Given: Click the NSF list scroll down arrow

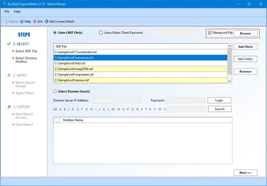Looking at the screenshot, I should [230, 81].
